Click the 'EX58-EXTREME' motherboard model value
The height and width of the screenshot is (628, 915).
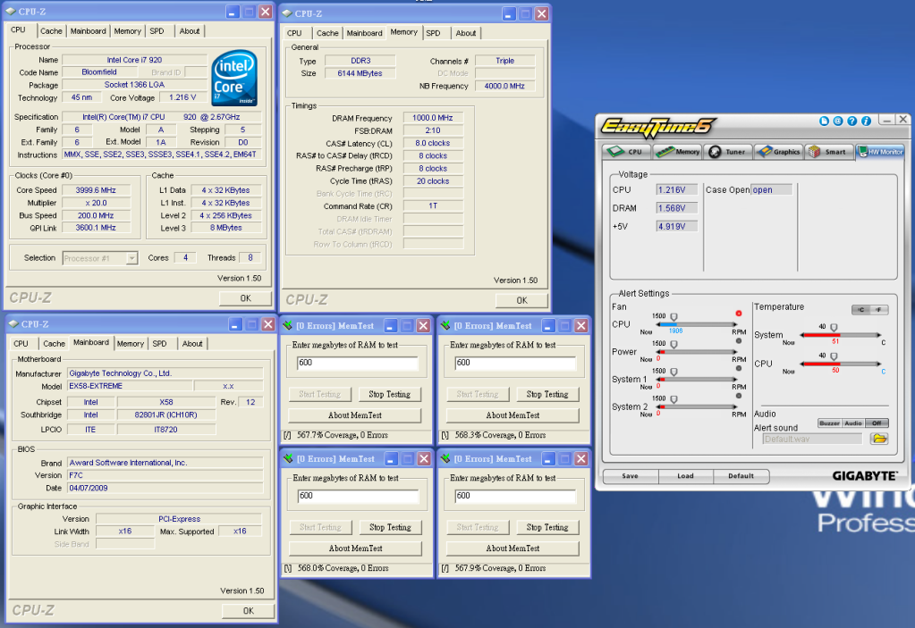pyautogui.click(x=130, y=386)
